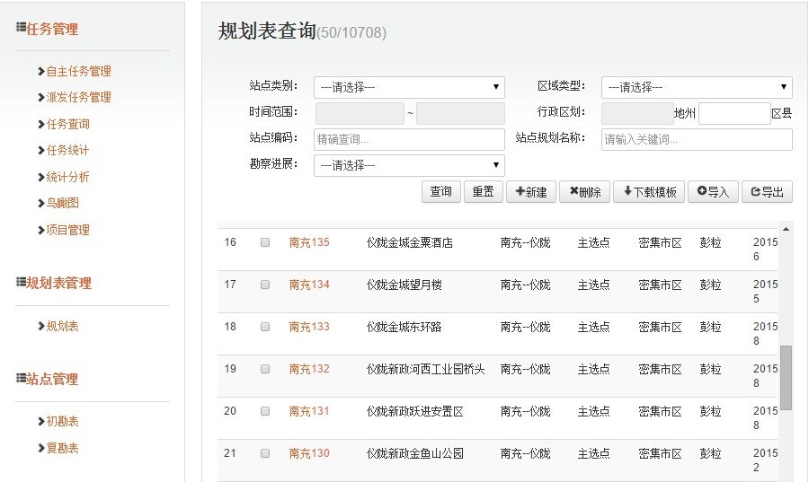
Task: Open the 南充135 site link
Action: (x=309, y=242)
